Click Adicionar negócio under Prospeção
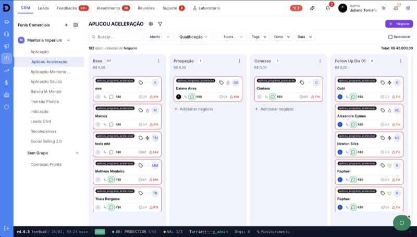Image resolution: width=417 pixels, height=237 pixels. 193,109
